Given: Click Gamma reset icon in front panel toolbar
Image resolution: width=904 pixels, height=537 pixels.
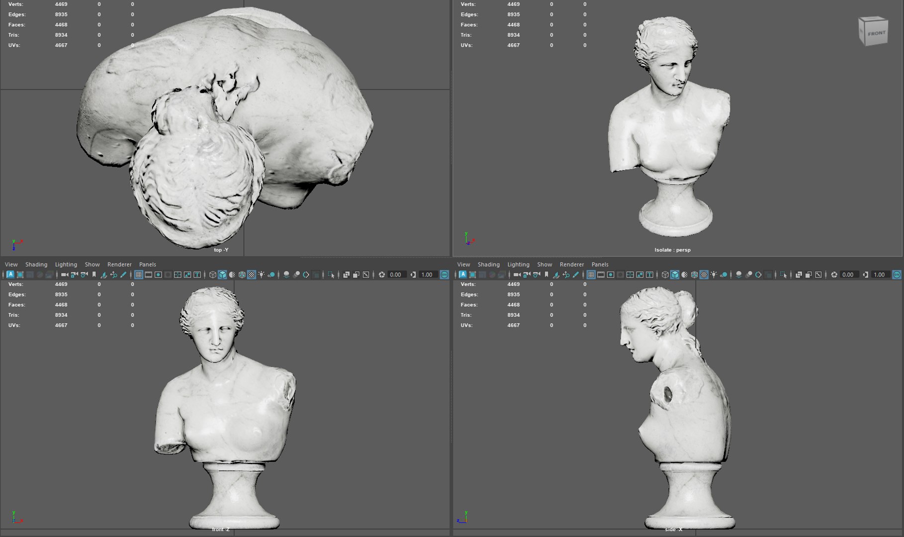Looking at the screenshot, I should 413,274.
